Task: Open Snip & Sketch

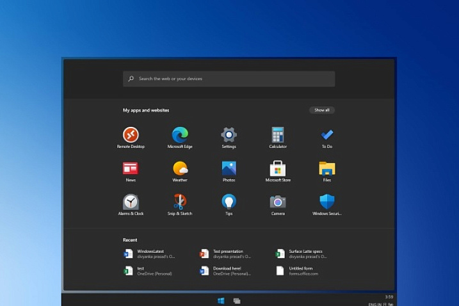Action: pos(180,205)
